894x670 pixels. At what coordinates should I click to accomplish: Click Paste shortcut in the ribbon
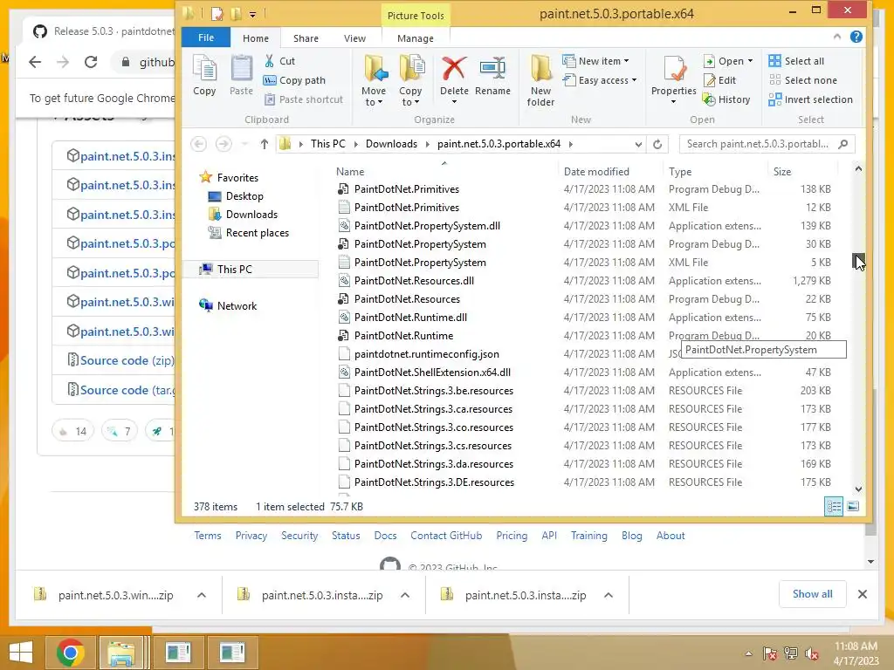[303, 99]
